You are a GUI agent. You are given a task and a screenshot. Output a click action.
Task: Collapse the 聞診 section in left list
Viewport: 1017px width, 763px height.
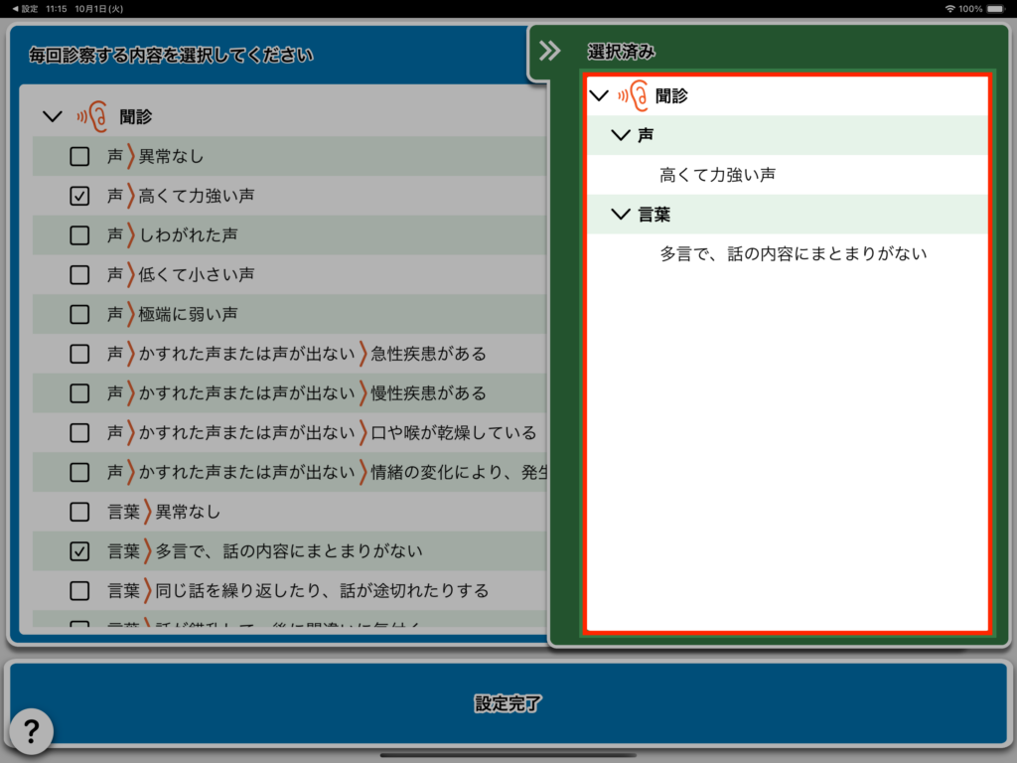(53, 117)
